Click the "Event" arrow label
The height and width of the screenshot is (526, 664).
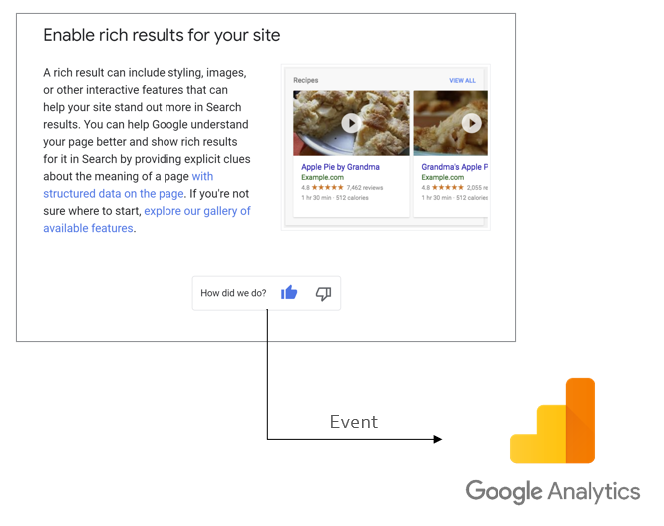point(354,422)
